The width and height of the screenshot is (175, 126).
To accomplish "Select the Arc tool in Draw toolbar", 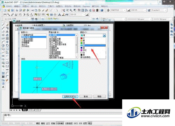I will click(x=3, y=42).
